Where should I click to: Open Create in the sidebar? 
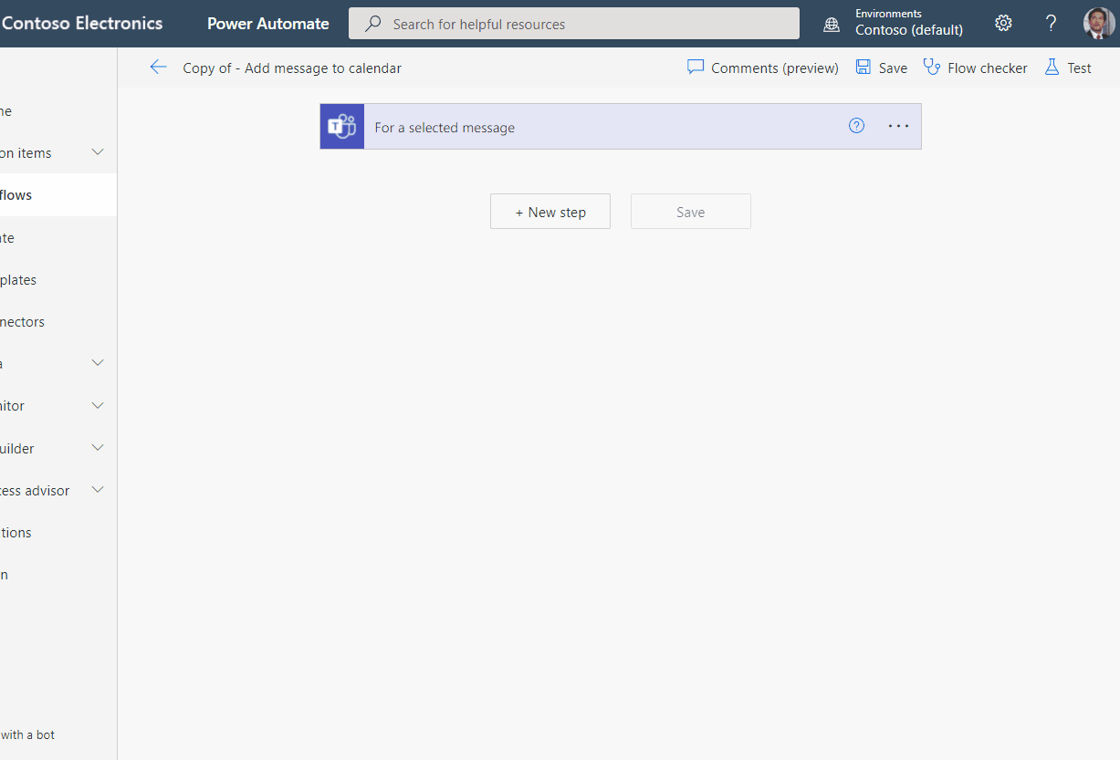pos(58,238)
